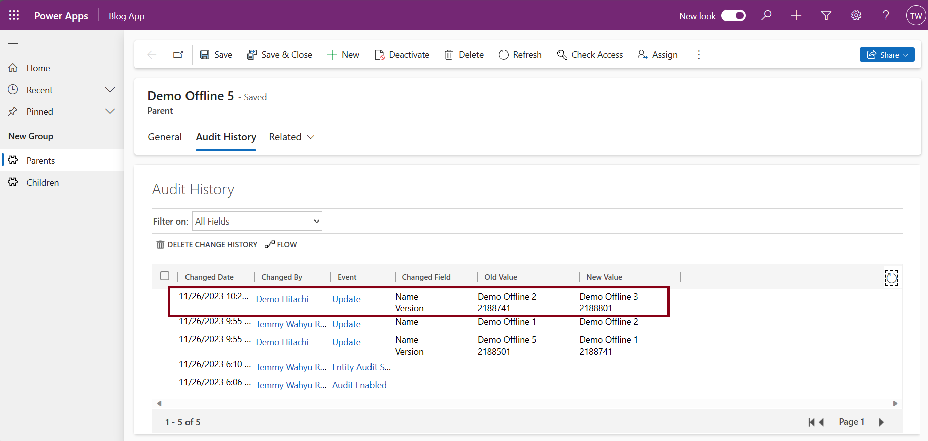928x441 pixels.
Task: Click the Old Value column header
Action: (x=501, y=277)
